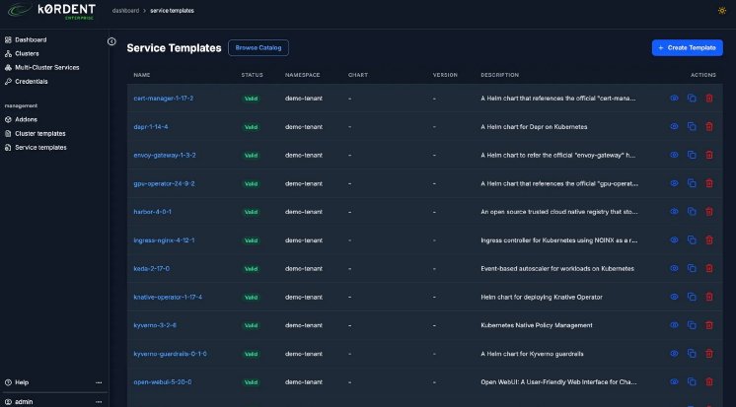View keda-2-17-0 with the eye icon
This screenshot has height=407, width=736.
click(x=674, y=268)
